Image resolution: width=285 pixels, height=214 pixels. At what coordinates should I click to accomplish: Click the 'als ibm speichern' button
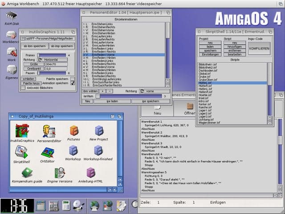(33, 46)
